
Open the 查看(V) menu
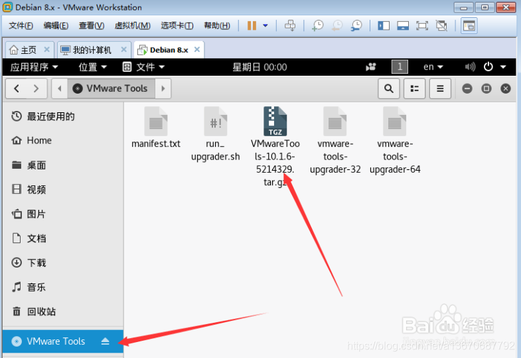[x=92, y=26]
